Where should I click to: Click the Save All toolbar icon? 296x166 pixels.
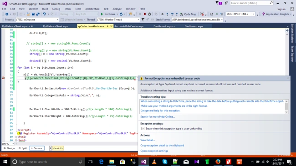click(38, 14)
